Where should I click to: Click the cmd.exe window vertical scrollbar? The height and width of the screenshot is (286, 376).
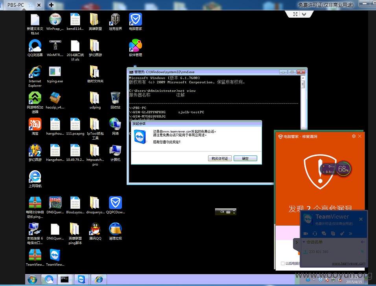click(x=303, y=102)
